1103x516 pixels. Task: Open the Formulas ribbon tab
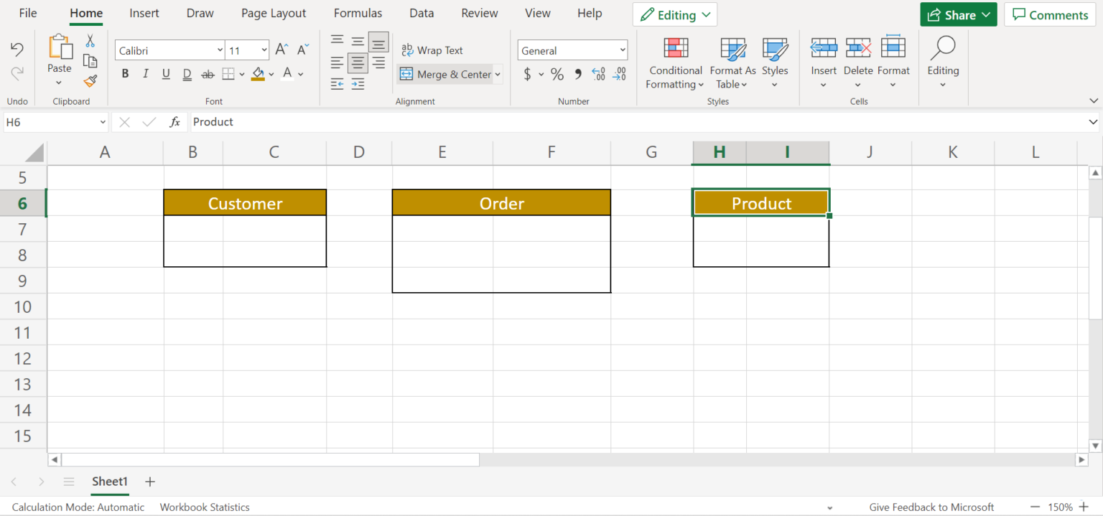click(358, 14)
